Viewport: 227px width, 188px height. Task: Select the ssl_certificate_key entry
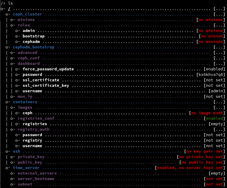(x=46, y=86)
